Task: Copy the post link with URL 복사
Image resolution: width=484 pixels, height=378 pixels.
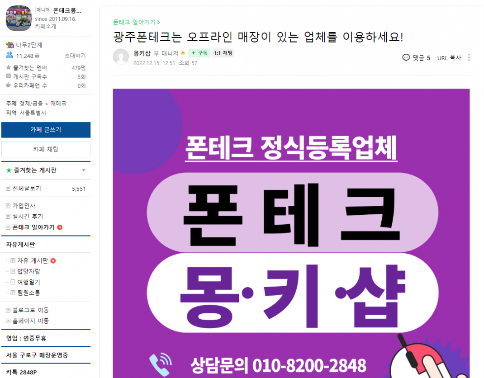Action: (x=449, y=58)
